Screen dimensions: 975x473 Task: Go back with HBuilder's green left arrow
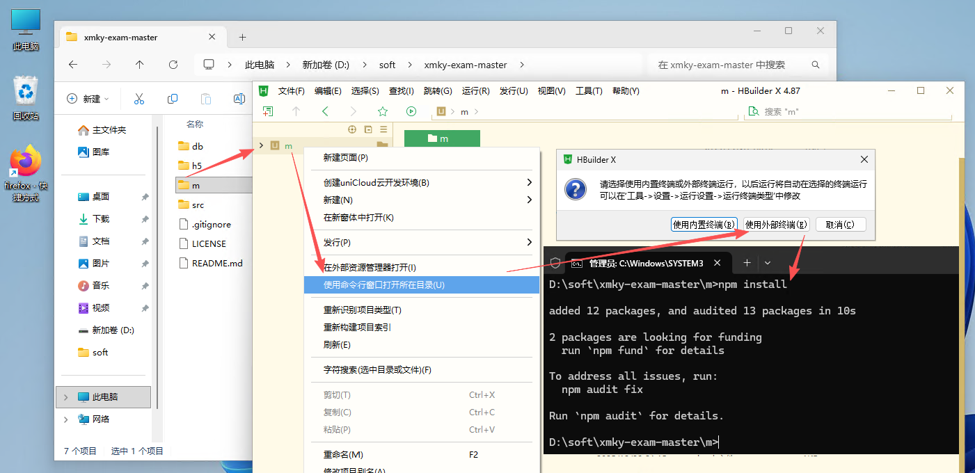click(325, 111)
